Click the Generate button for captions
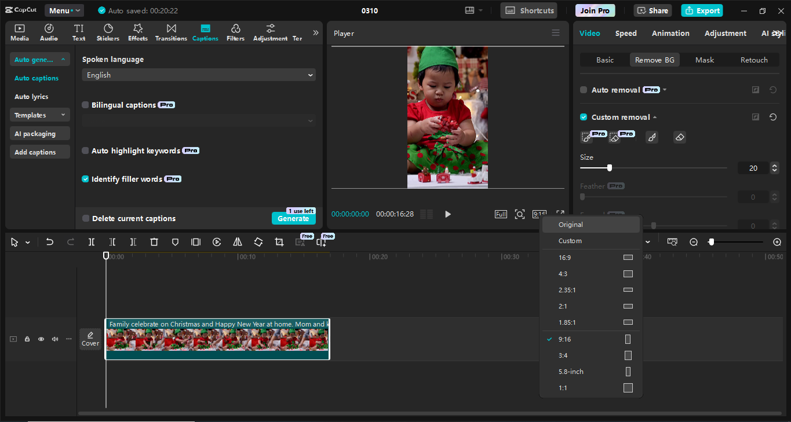 tap(294, 219)
